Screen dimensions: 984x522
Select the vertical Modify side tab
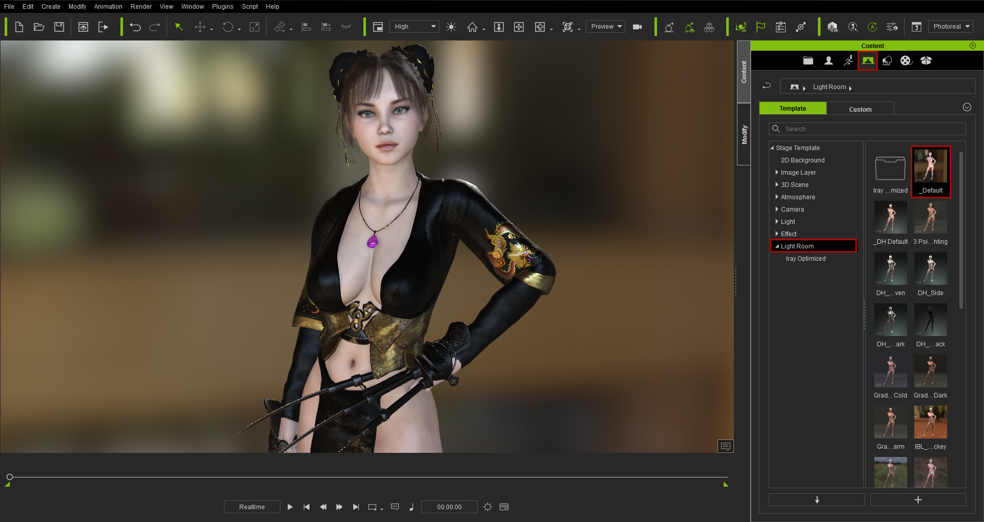[x=744, y=135]
